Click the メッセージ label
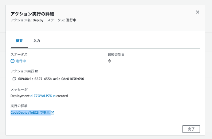 [19, 89]
